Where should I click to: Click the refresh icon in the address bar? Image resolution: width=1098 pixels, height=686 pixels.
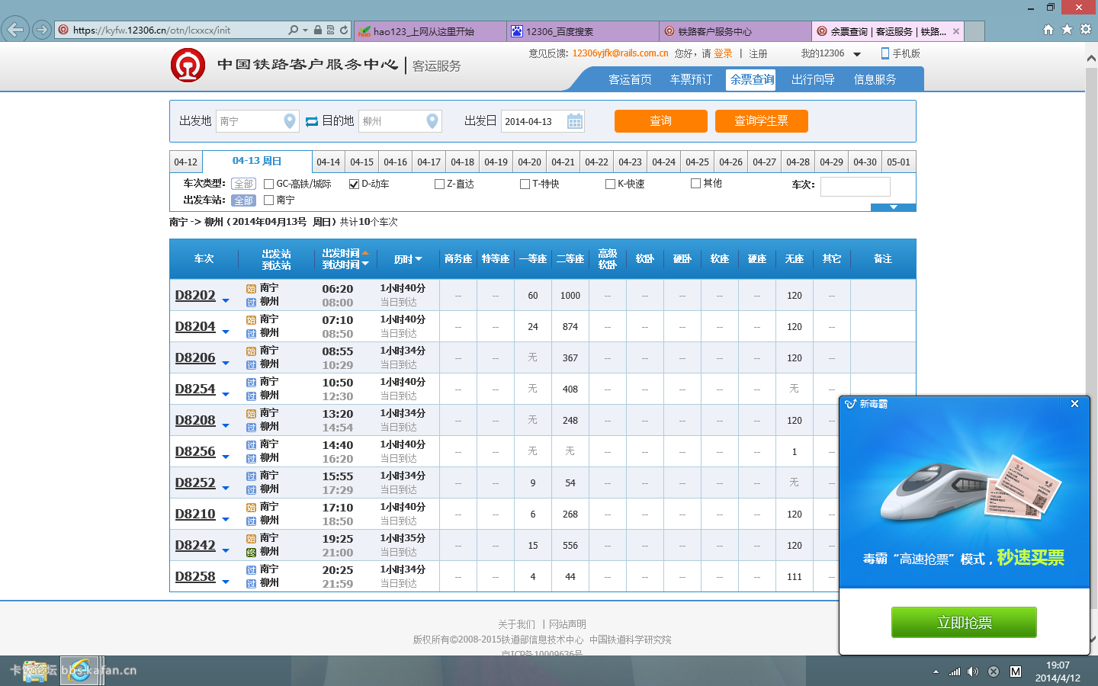344,30
